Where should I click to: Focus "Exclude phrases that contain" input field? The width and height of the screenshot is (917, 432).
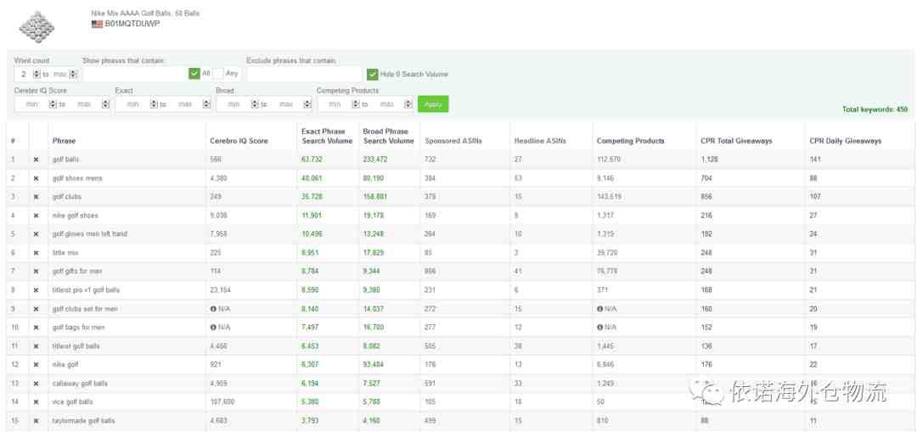tap(304, 74)
